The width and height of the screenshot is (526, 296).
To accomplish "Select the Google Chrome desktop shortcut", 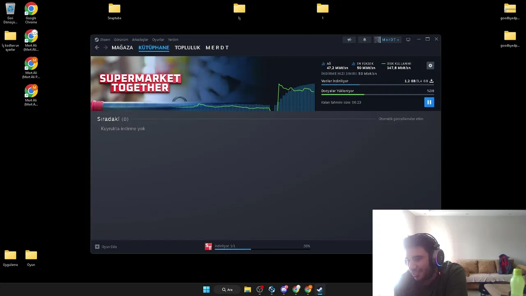I will [x=31, y=13].
